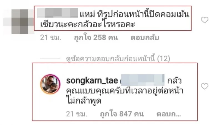The height and width of the screenshot is (125, 222).
Task: Click the 21 ชม. timestamp on first comment
Action: click(51, 38)
